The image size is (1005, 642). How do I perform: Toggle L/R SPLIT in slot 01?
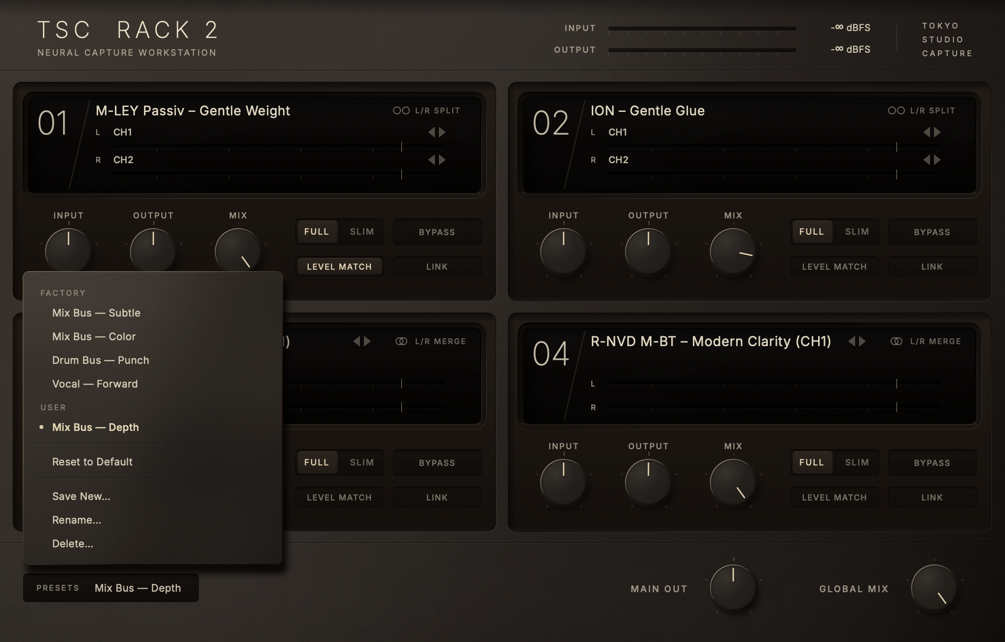(427, 110)
